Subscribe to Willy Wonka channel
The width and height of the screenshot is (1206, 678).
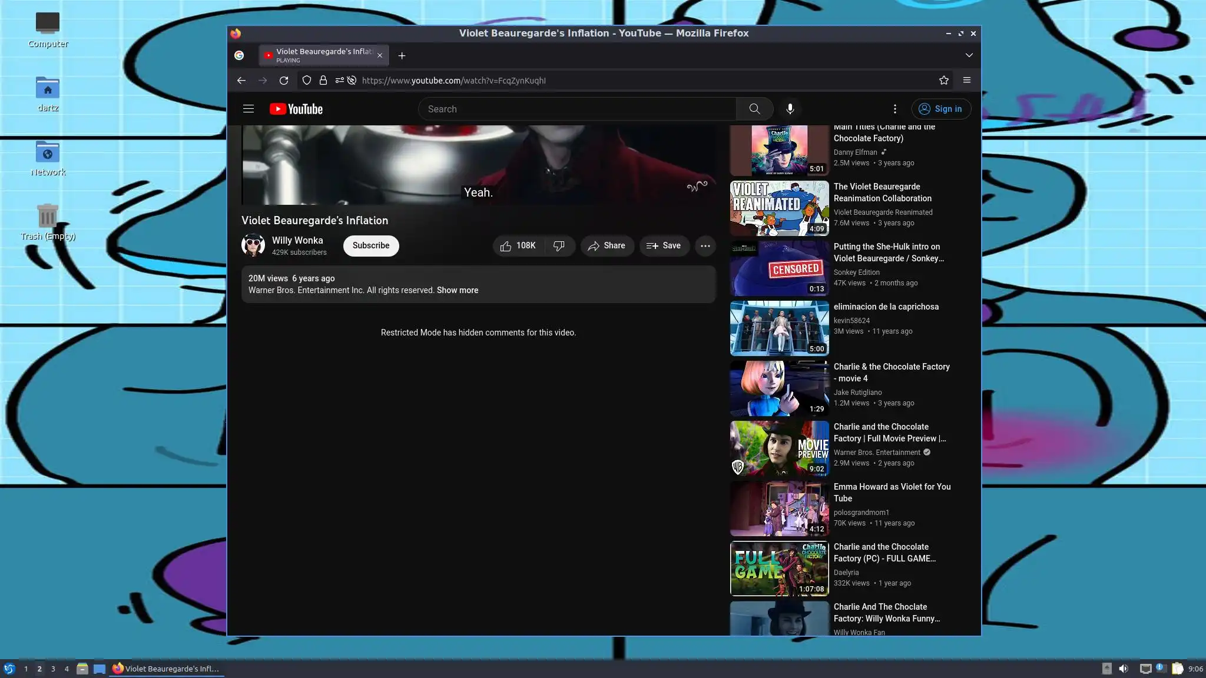371,246
